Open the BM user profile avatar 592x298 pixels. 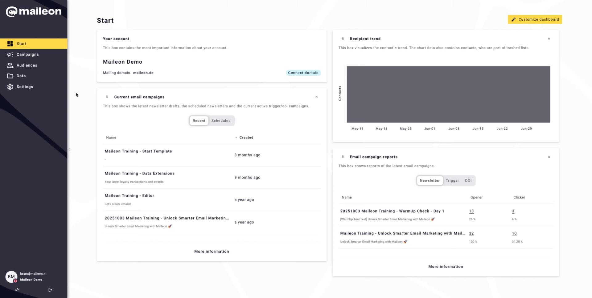(11, 277)
